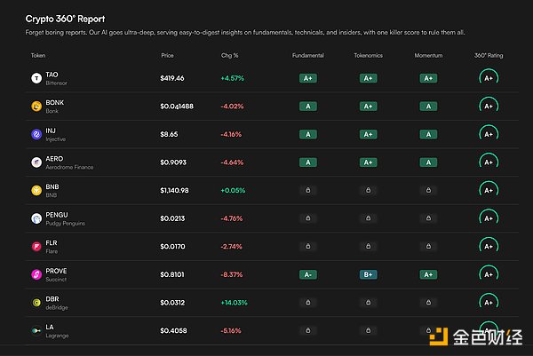
Task: Click the locked Tokenomics icon for PENGU
Action: [x=368, y=218]
